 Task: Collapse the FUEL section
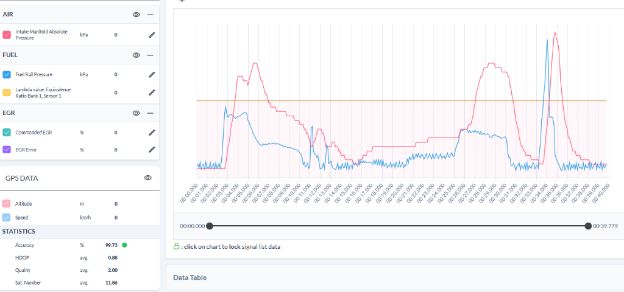(x=150, y=55)
